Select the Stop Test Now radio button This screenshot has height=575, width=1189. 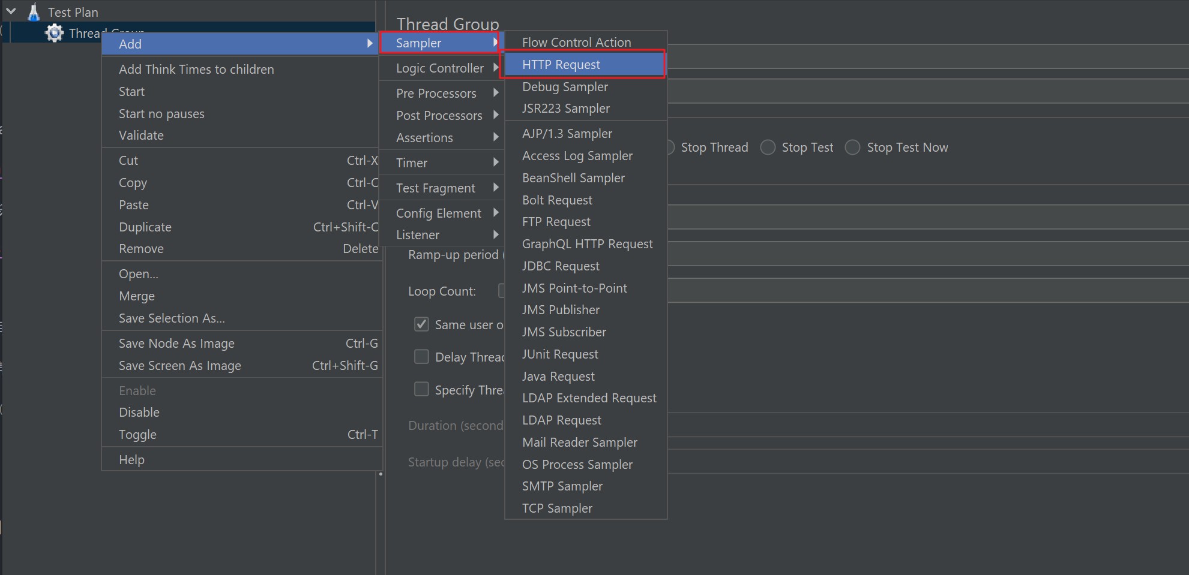pos(852,147)
